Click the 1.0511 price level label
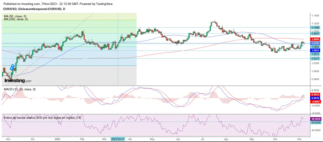 315,54
